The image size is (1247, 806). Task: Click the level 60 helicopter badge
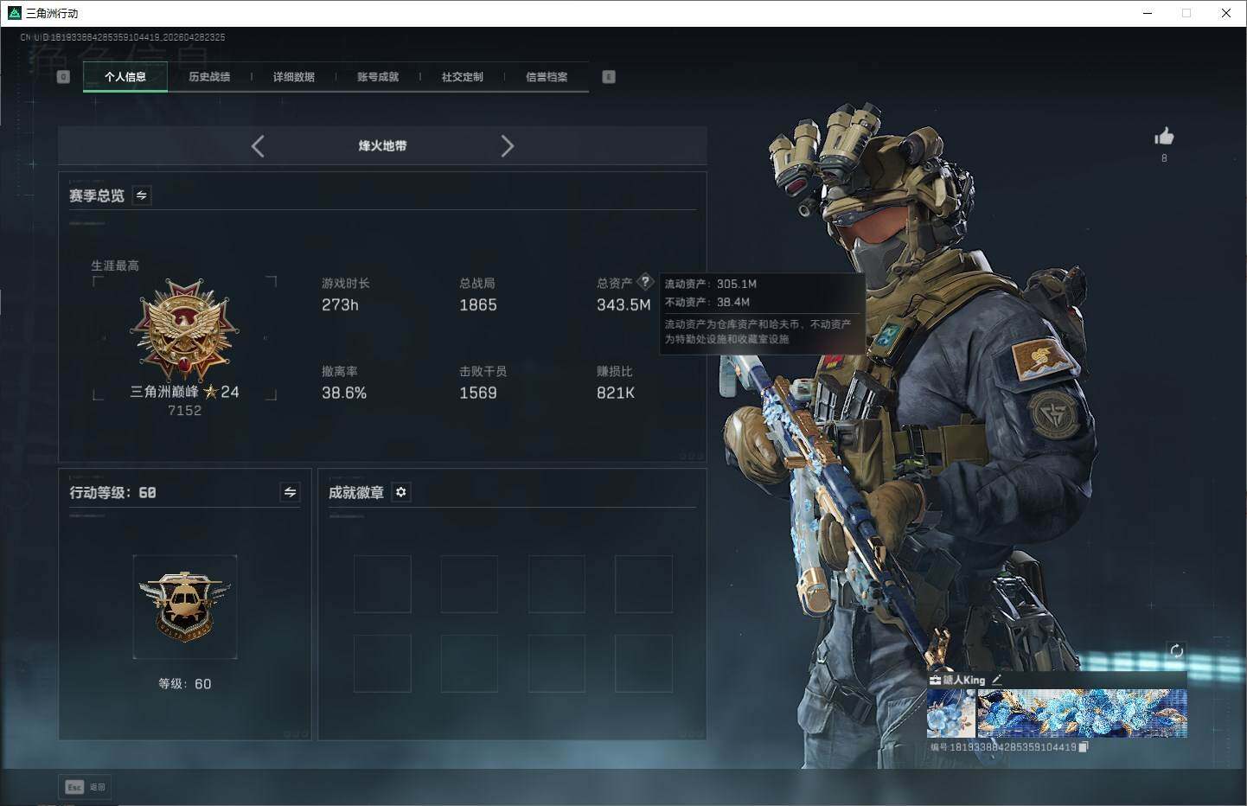point(185,606)
